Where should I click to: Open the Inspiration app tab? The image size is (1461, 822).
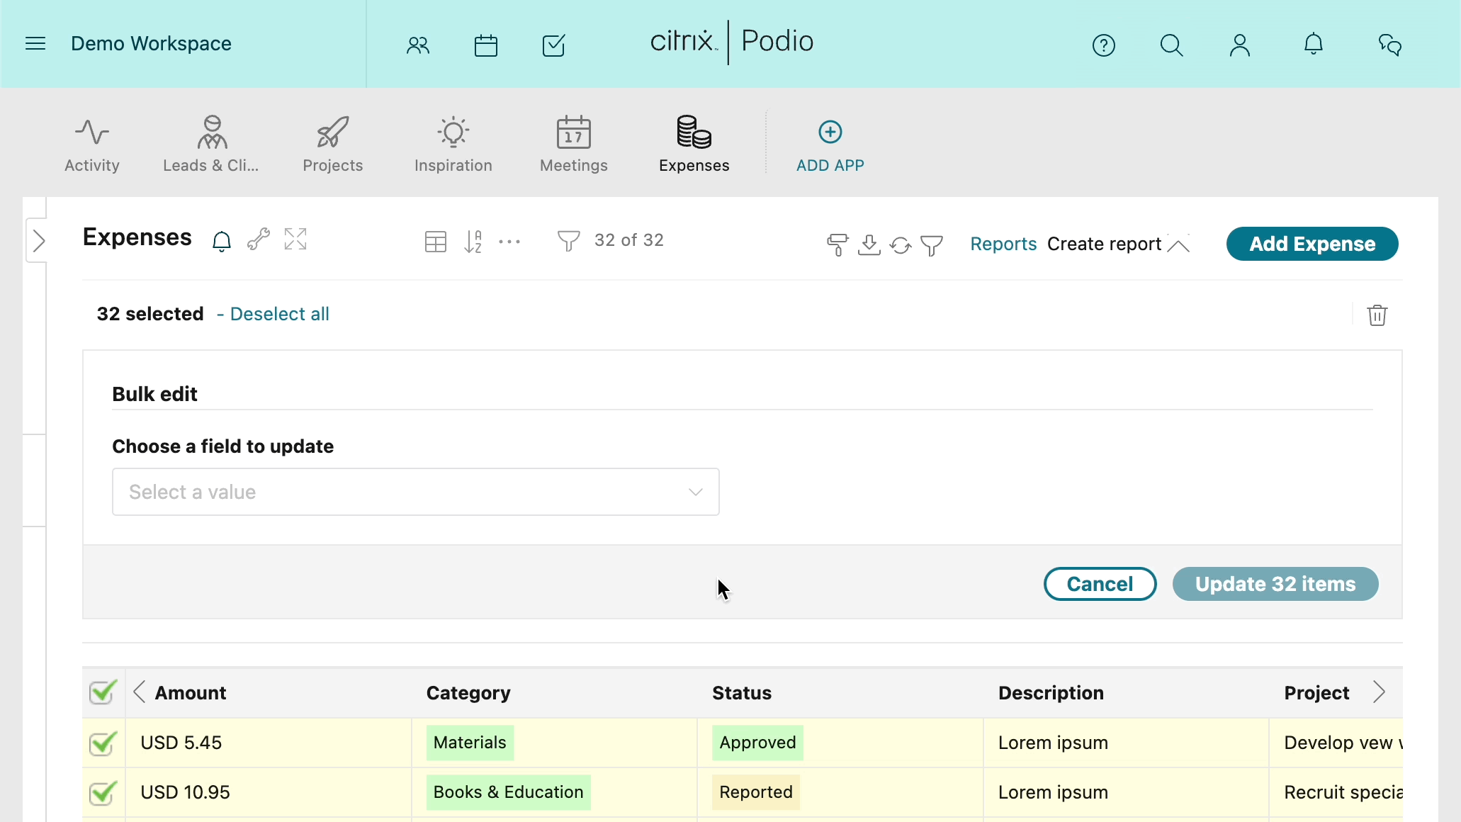pyautogui.click(x=453, y=145)
